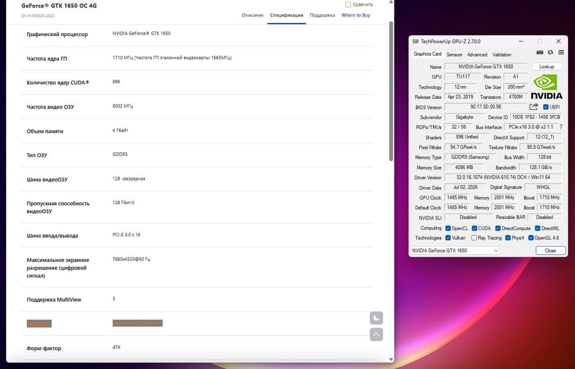
Task: Toggle the UEFI checkbox
Action: pos(546,107)
